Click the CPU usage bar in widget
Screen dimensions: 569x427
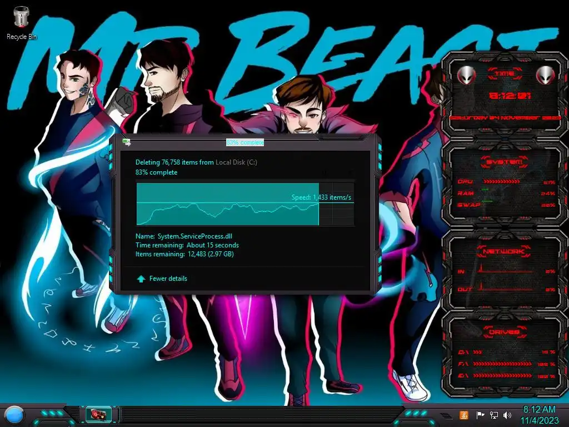point(501,181)
